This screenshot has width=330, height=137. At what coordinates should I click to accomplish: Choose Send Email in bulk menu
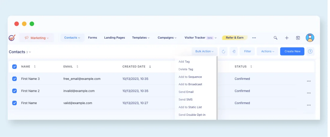point(186,92)
